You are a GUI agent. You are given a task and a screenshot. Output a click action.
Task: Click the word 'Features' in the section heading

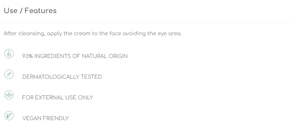click(x=40, y=11)
